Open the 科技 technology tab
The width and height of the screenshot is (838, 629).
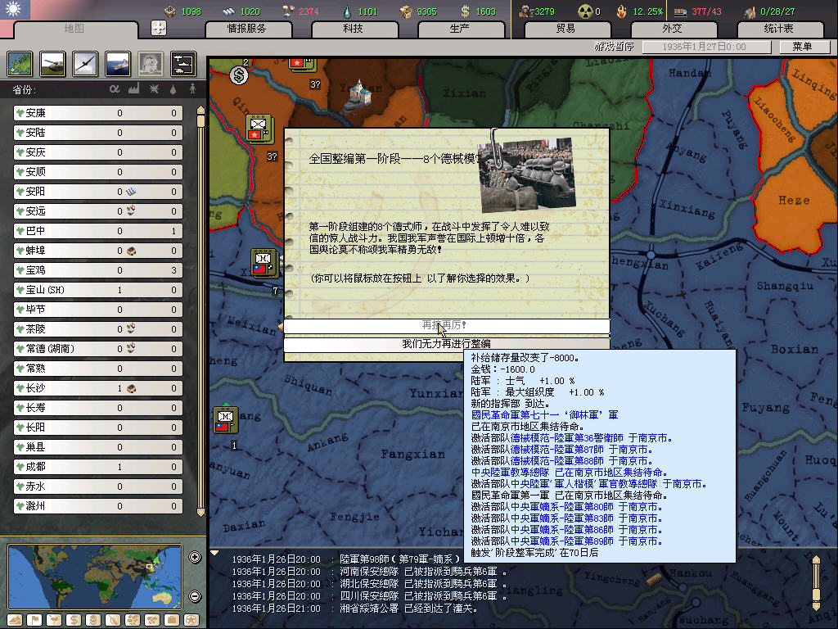tap(354, 29)
